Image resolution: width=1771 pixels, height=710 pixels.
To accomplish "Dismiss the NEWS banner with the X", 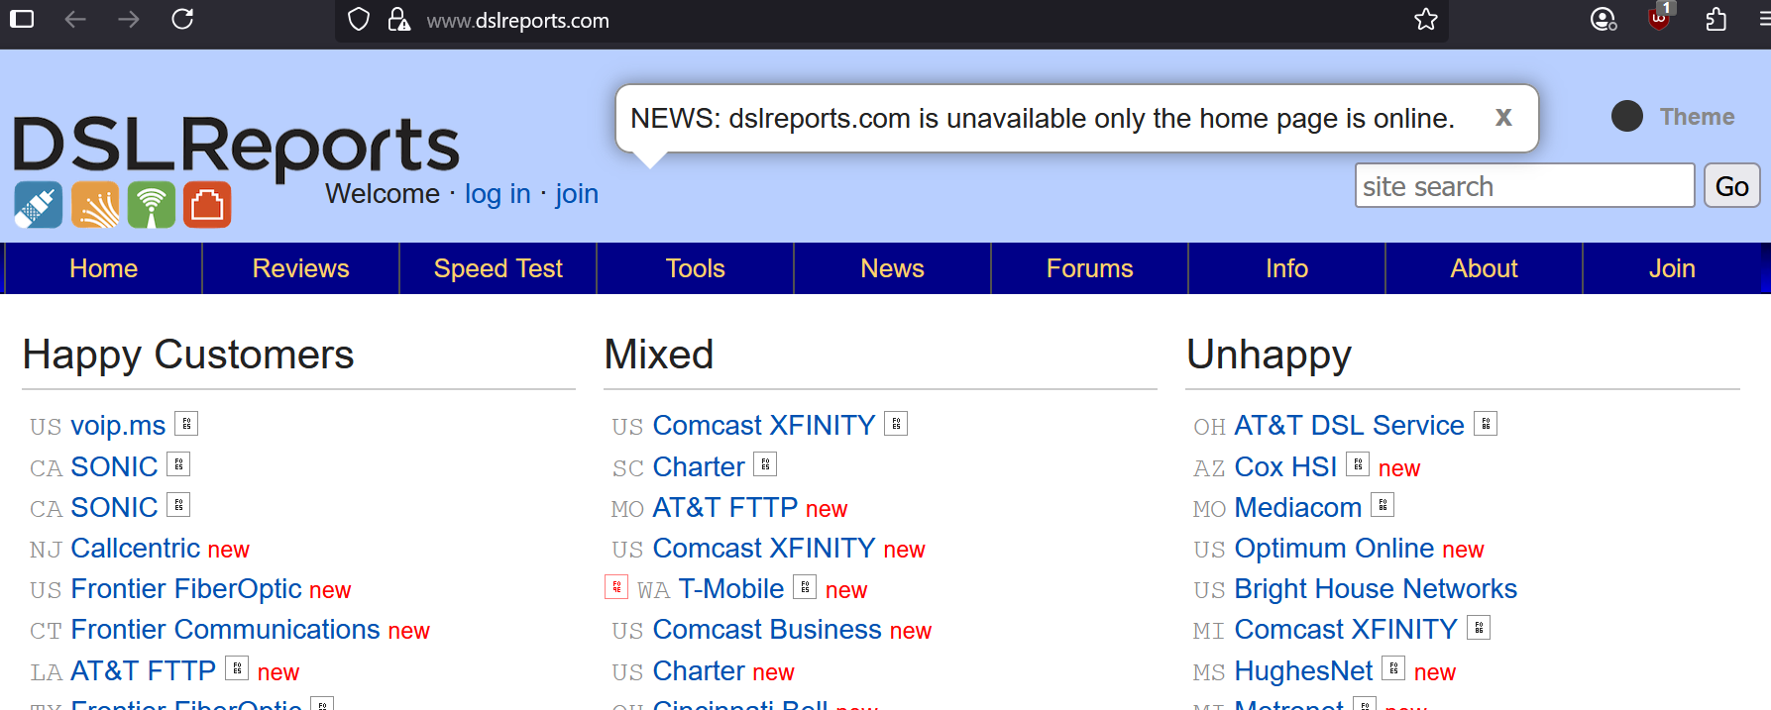I will point(1503,117).
